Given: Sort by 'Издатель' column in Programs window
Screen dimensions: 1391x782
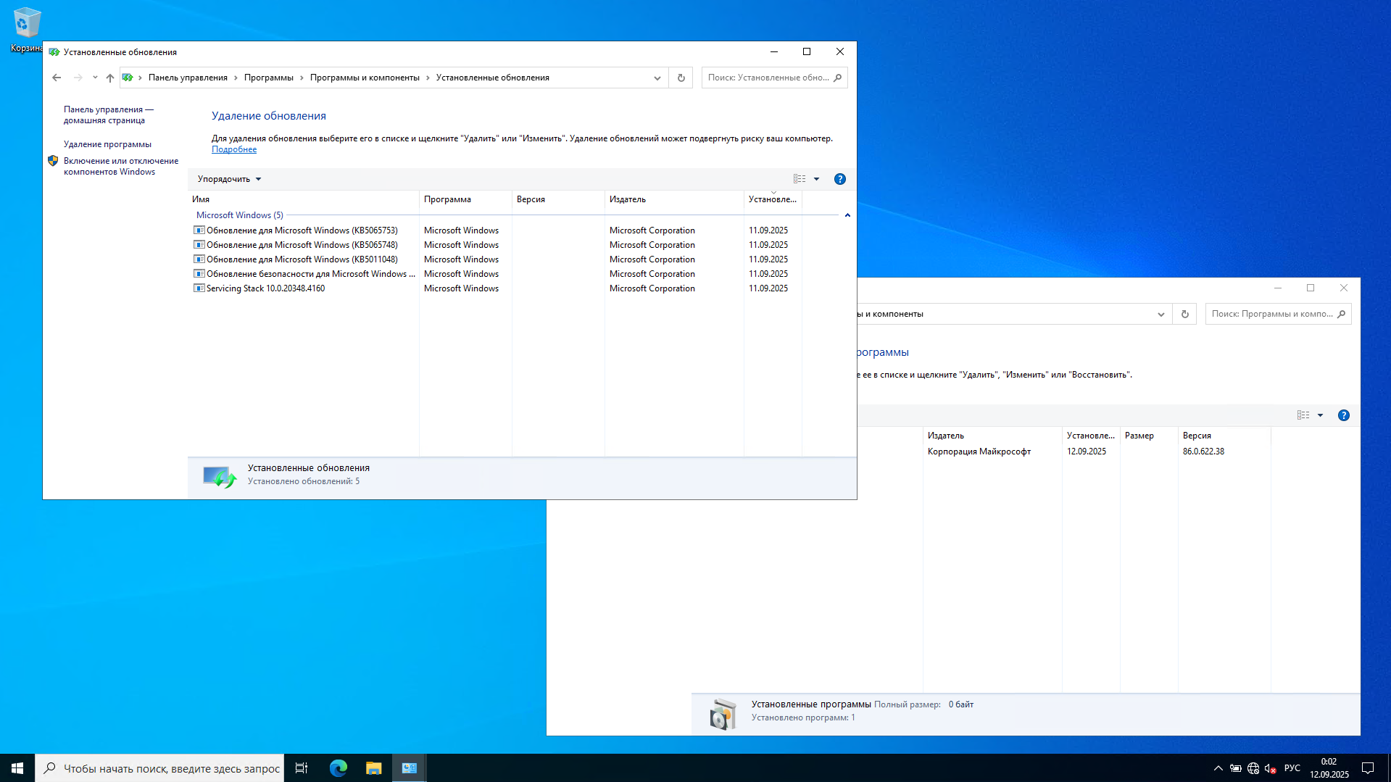Looking at the screenshot, I should pos(992,436).
